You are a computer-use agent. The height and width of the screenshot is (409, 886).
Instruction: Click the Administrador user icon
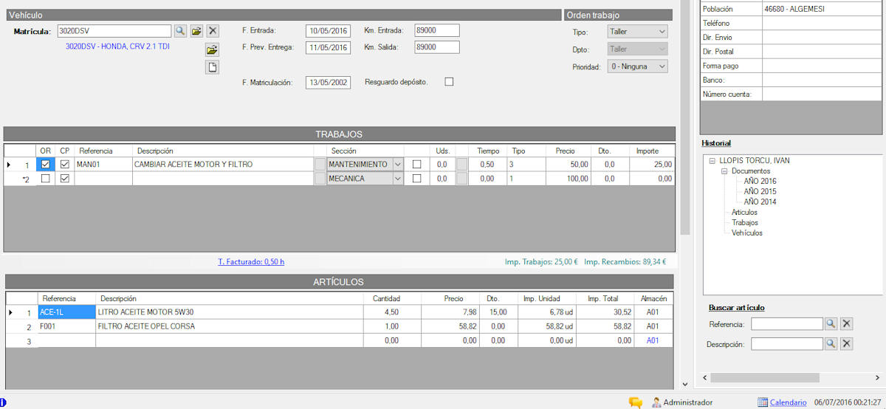click(656, 402)
